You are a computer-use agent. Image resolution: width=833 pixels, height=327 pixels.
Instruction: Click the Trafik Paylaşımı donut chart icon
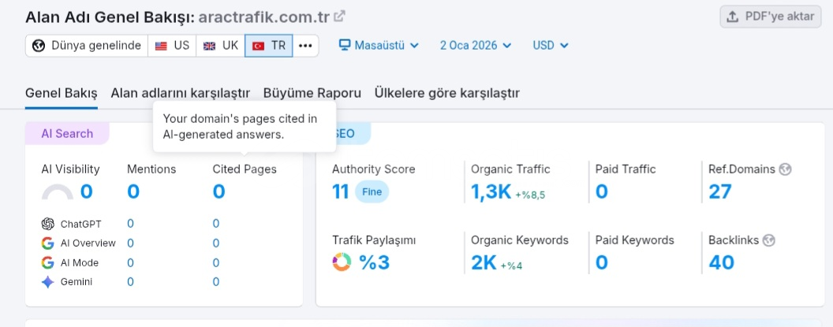342,262
